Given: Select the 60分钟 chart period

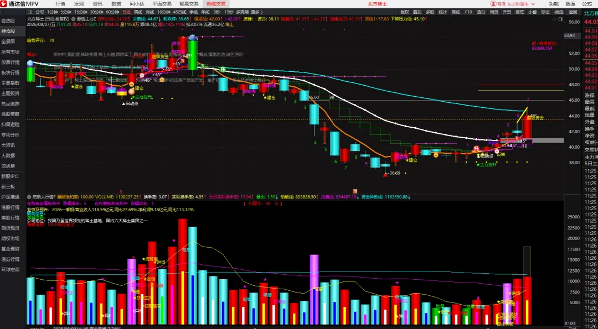Looking at the screenshot, I should click(x=112, y=12).
